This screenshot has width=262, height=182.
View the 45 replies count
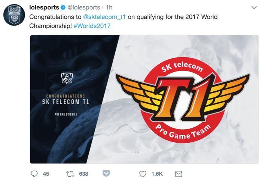46,174
